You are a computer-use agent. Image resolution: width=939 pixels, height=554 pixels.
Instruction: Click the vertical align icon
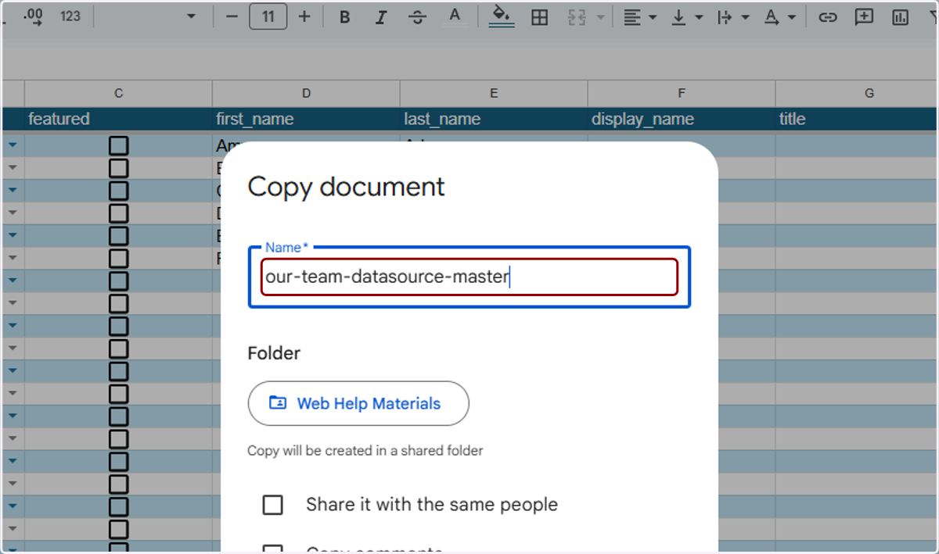coord(678,17)
